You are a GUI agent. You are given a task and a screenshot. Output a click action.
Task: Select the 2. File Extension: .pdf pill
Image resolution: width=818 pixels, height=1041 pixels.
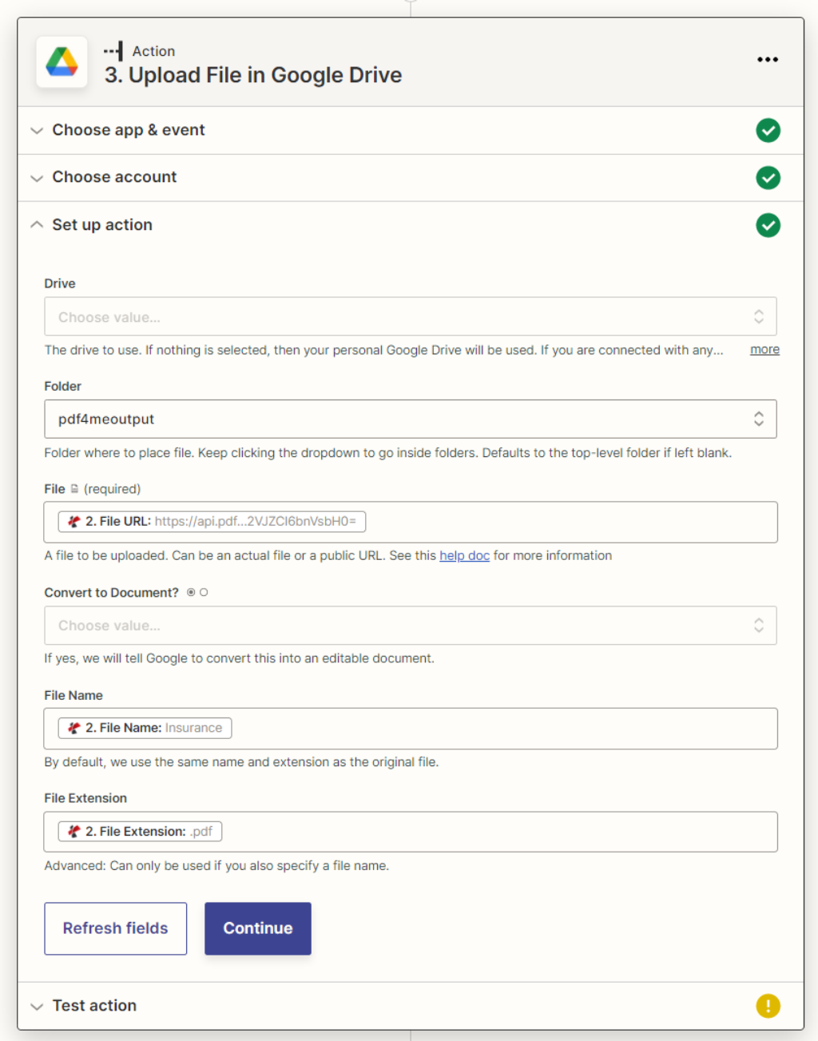click(140, 832)
